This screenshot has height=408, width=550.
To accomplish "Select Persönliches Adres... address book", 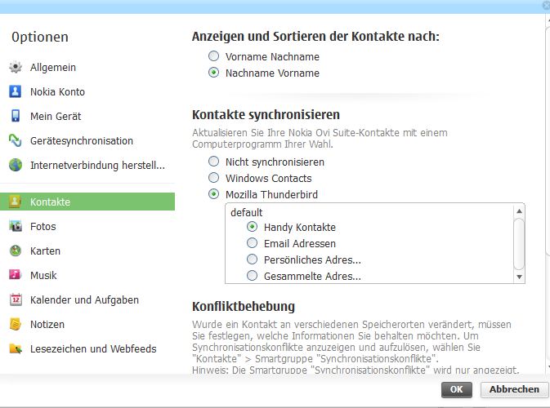I will coord(252,259).
